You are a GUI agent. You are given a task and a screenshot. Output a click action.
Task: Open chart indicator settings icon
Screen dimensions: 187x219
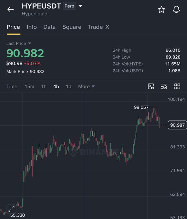coord(164,86)
